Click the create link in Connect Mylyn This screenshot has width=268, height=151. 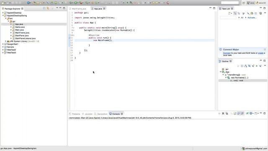click(x=260, y=53)
